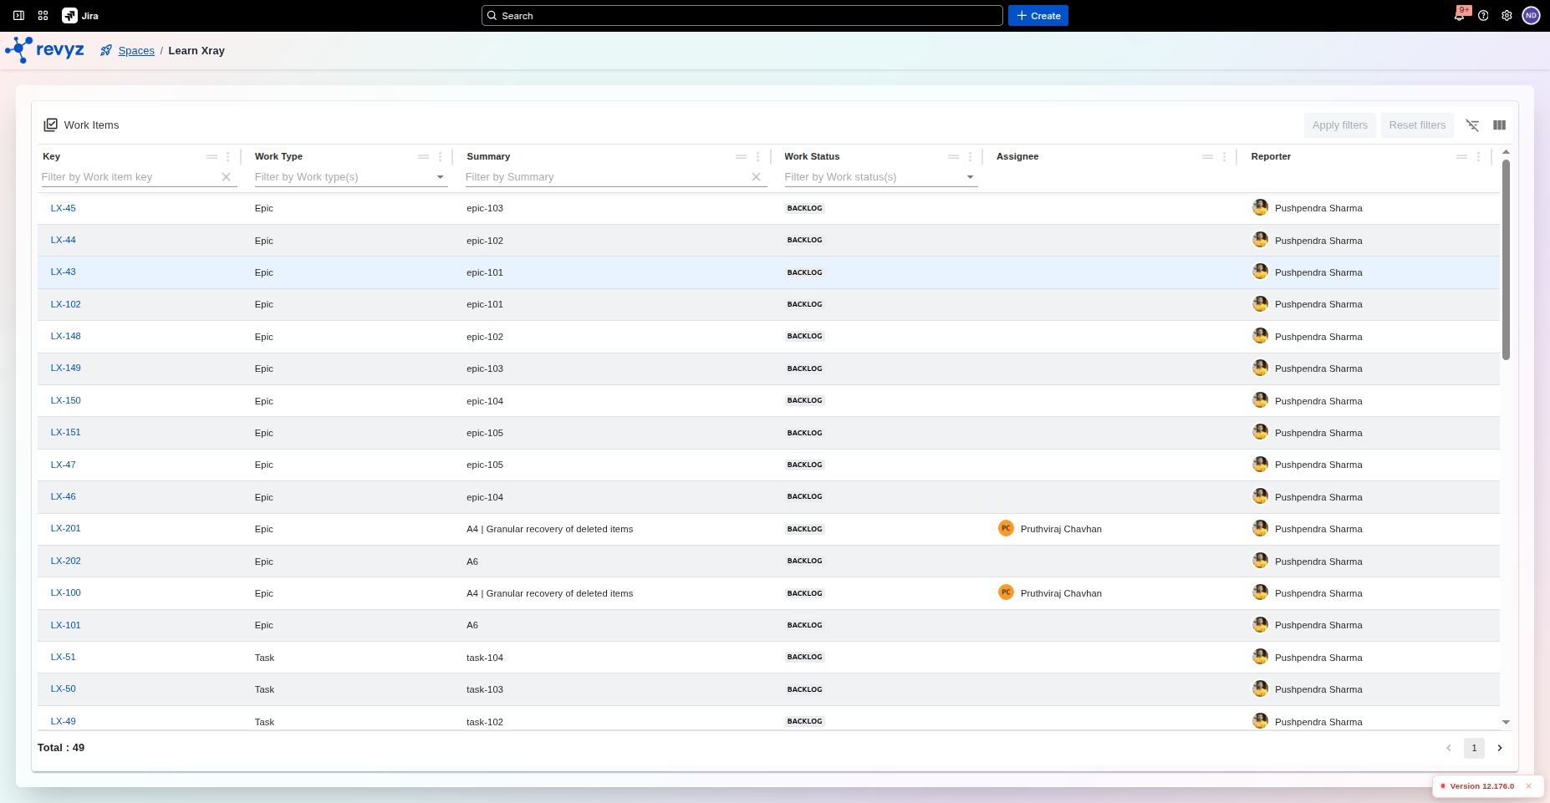Image resolution: width=1550 pixels, height=803 pixels.
Task: Open the Reporter column options menu
Action: 1478,157
